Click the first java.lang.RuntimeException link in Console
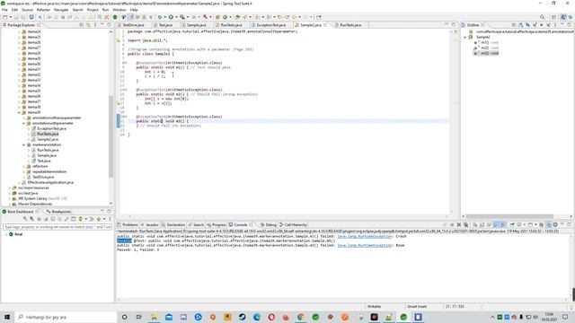 tap(364, 236)
